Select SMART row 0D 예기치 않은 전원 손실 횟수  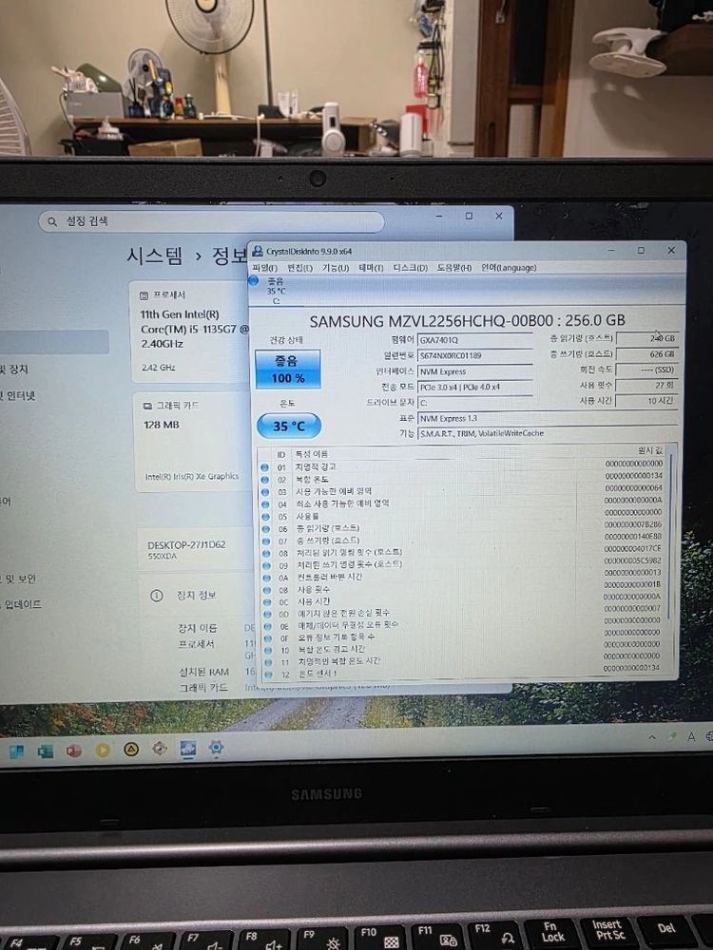462,613
